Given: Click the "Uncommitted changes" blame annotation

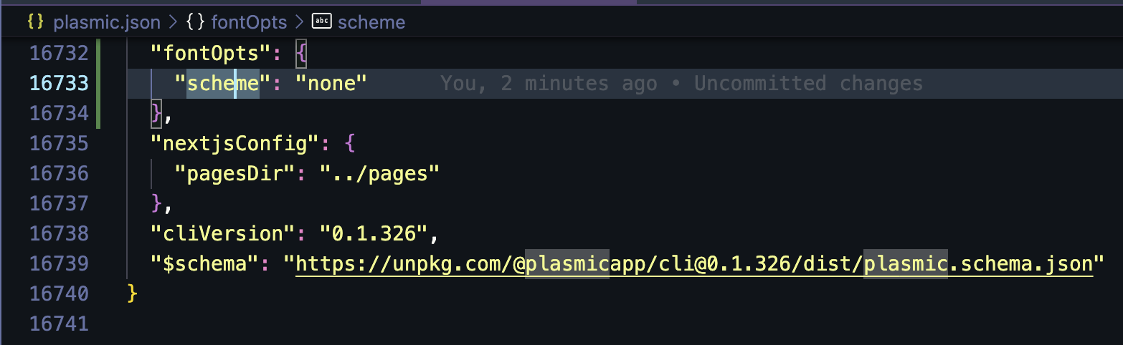Looking at the screenshot, I should click(808, 84).
